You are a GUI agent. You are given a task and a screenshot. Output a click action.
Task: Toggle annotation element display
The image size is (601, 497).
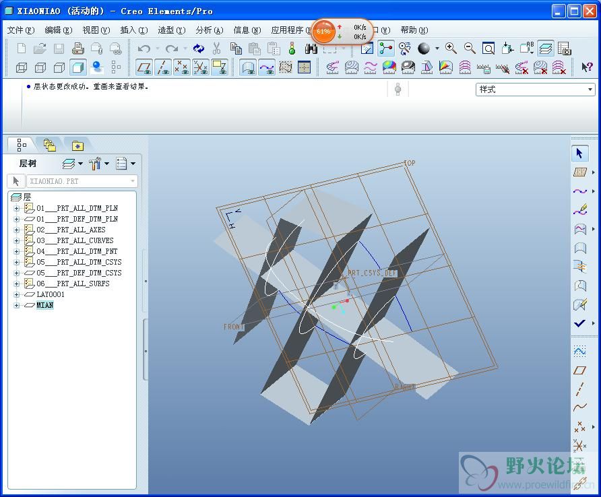click(220, 67)
